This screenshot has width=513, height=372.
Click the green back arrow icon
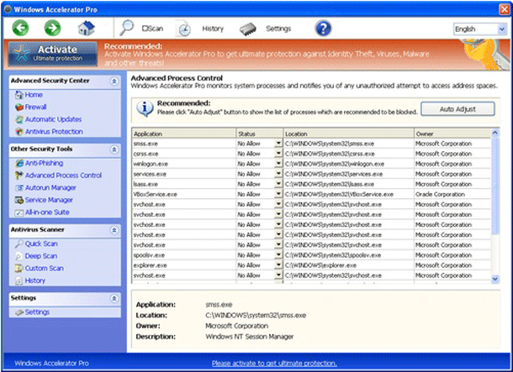[x=21, y=29]
